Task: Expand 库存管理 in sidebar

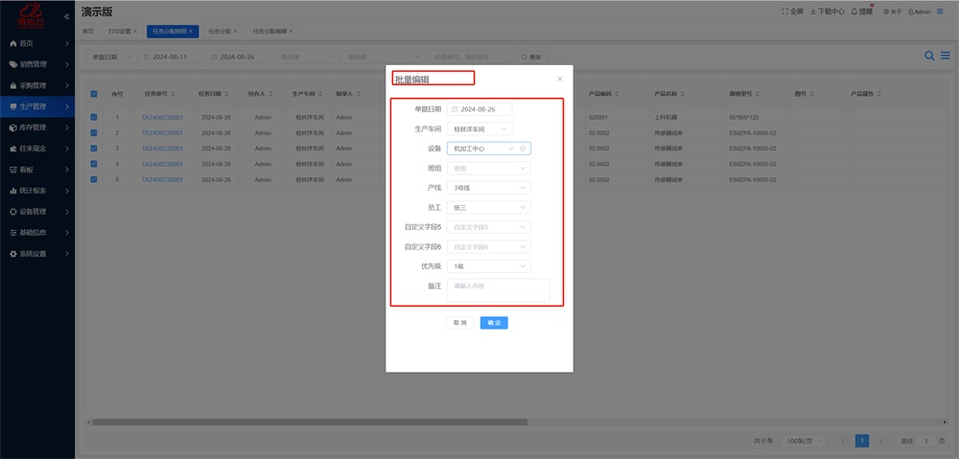Action: (37, 127)
